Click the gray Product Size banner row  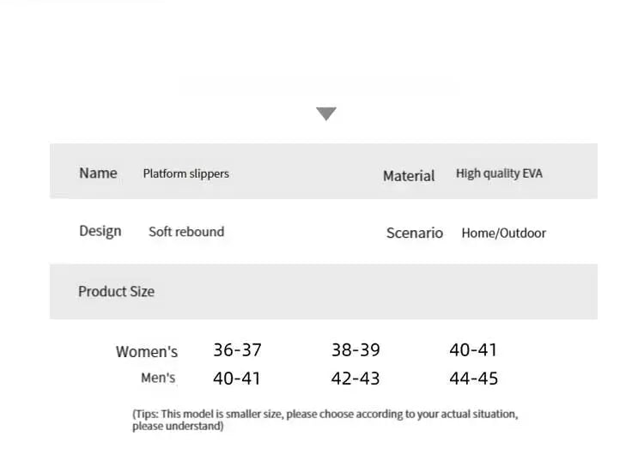(324, 292)
